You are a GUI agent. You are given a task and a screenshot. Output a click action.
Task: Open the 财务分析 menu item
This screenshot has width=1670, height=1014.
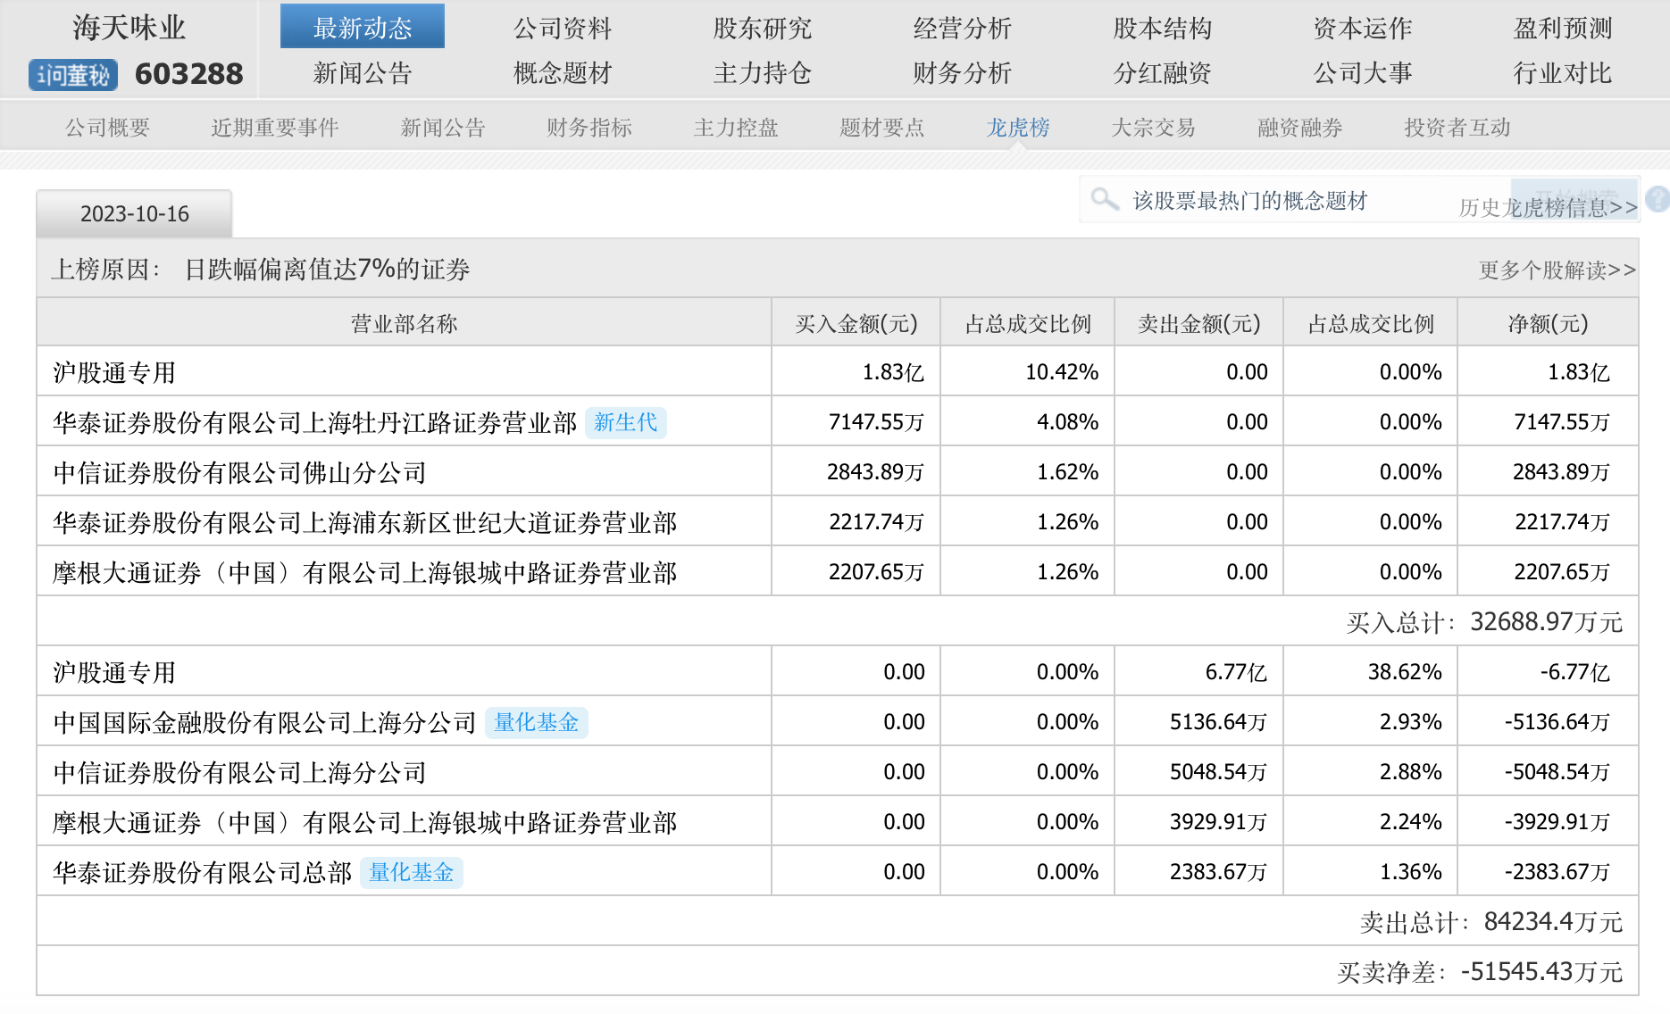tap(962, 73)
